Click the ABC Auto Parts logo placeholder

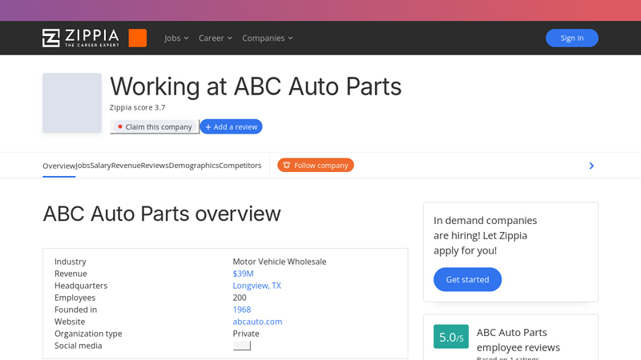(72, 103)
